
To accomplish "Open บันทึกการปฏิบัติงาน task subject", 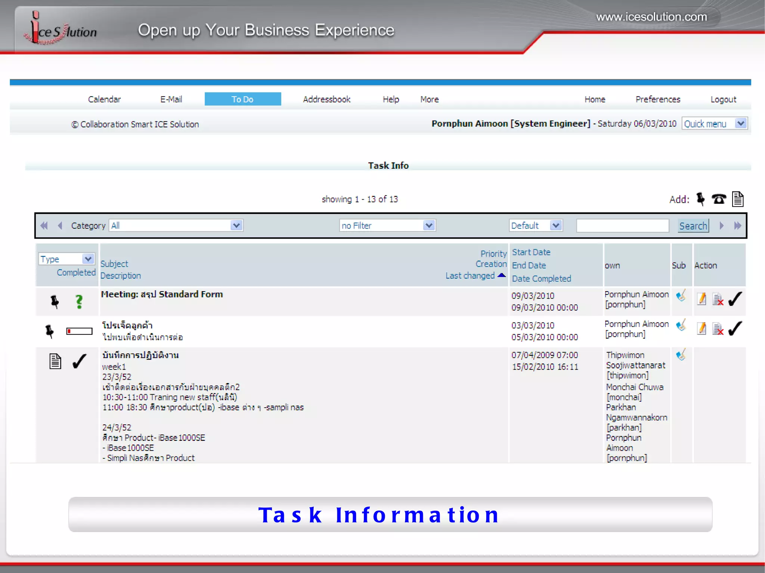I will [x=140, y=355].
